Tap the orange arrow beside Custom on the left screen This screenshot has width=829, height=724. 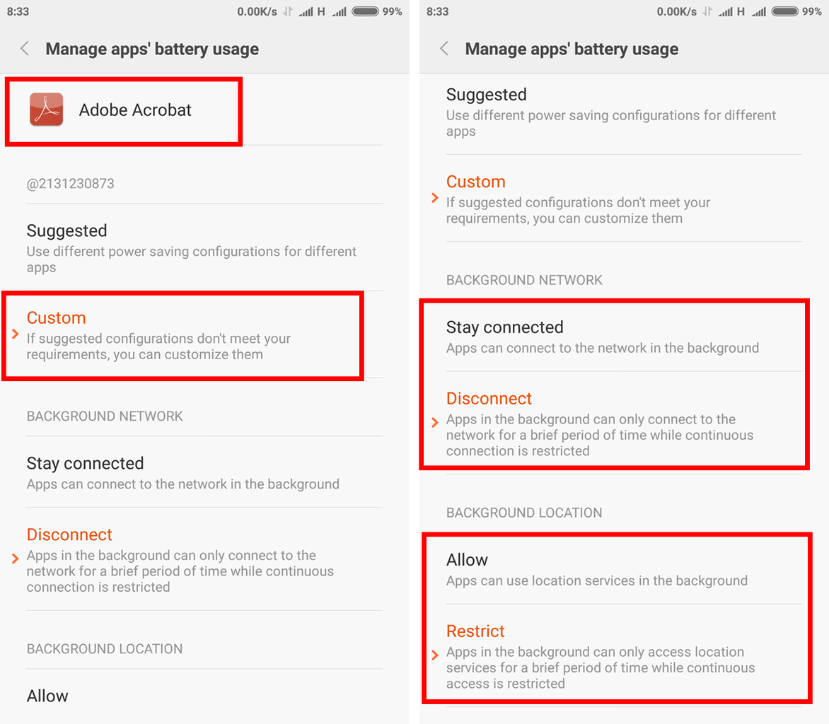click(x=16, y=334)
